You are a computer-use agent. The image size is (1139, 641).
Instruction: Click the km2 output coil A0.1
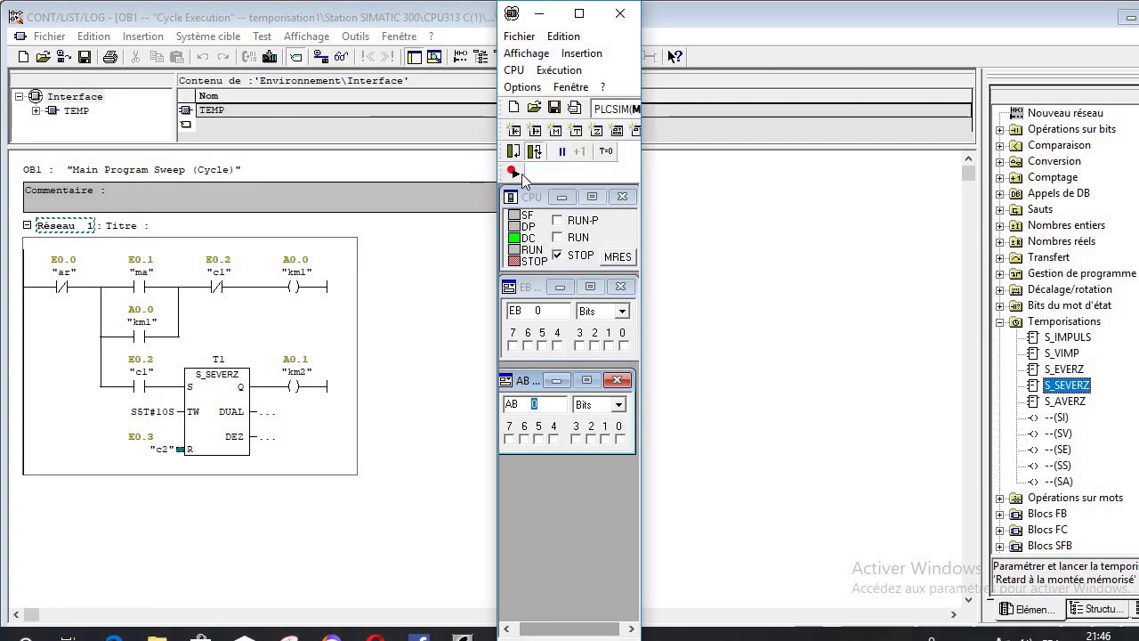295,386
